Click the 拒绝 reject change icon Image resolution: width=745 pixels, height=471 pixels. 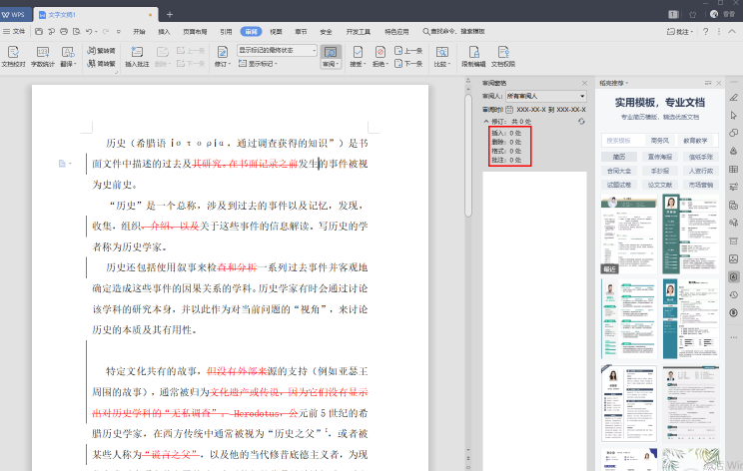tap(380, 54)
